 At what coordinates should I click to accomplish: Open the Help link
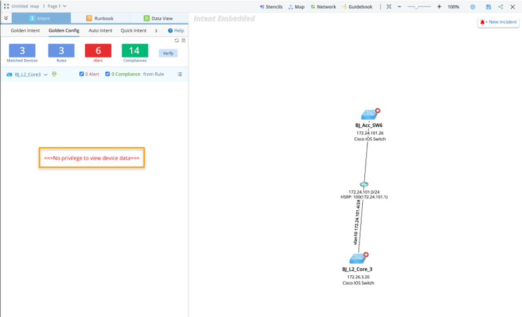[176, 31]
